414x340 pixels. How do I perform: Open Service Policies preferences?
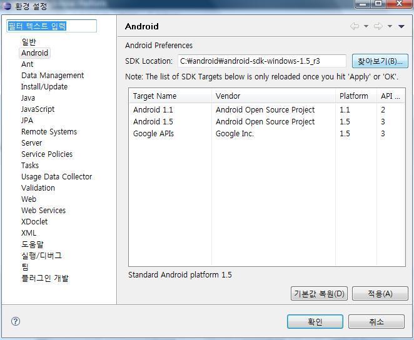pos(47,154)
